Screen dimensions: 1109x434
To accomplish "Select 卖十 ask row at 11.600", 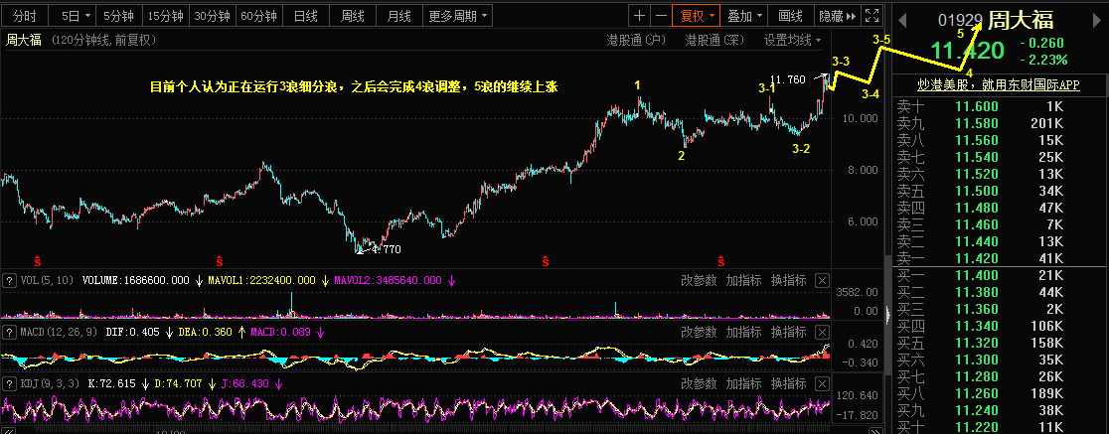I will point(999,106).
